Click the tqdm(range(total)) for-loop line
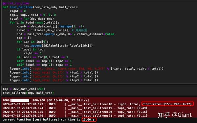Image resolution: width=197 pixels, height=123 pixels. point(34,23)
